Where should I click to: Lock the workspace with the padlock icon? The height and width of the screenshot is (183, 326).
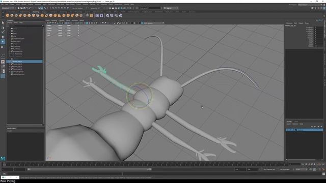click(324, 5)
